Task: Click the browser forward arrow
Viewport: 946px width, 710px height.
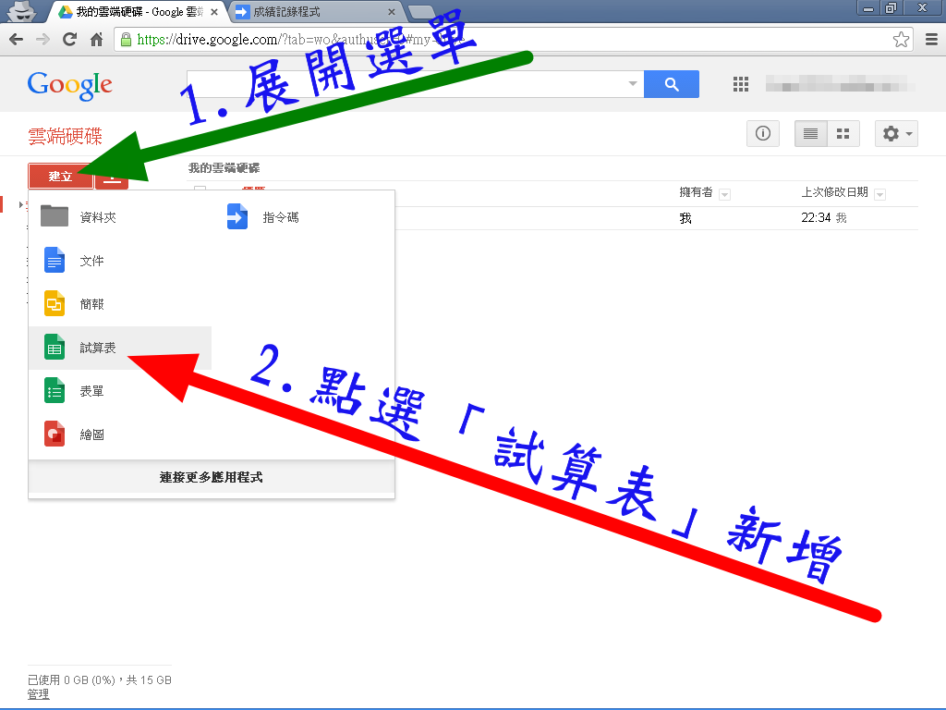Action: pos(42,40)
